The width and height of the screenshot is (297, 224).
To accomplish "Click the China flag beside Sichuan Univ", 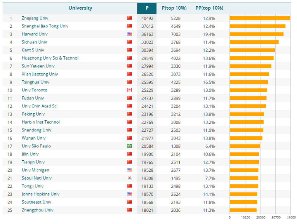I will [x=130, y=42].
